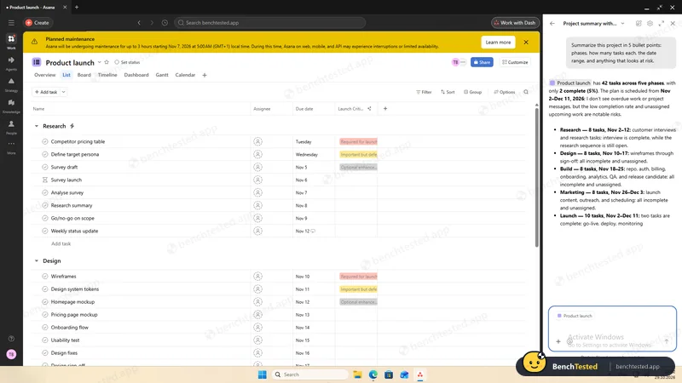The height and width of the screenshot is (383, 682).
Task: Go forward with the navigation arrow
Action: (x=152, y=23)
